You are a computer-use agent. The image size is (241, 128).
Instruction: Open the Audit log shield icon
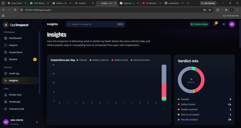pyautogui.click(x=6, y=74)
